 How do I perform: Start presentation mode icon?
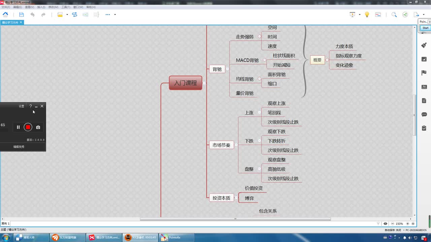(353, 14)
